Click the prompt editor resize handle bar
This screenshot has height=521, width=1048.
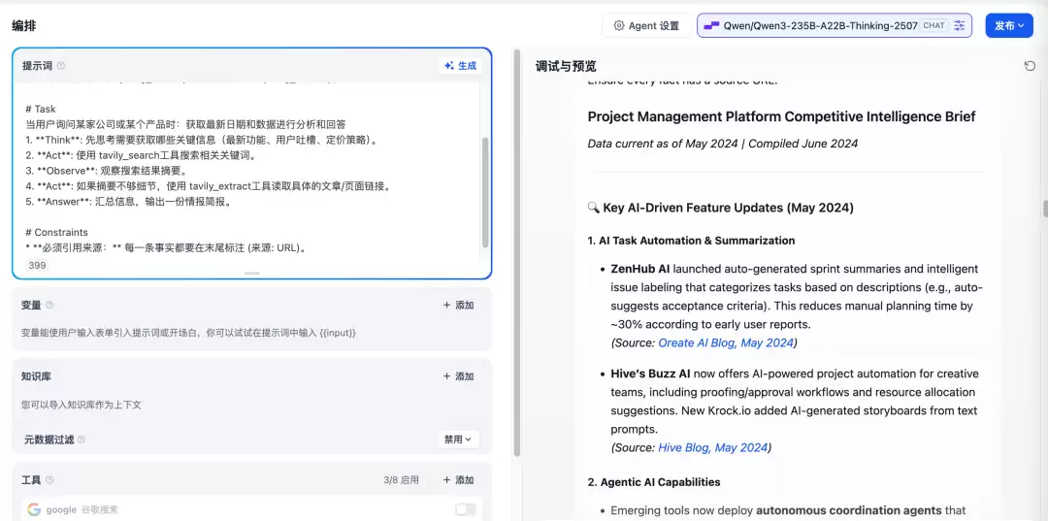pyautogui.click(x=252, y=274)
